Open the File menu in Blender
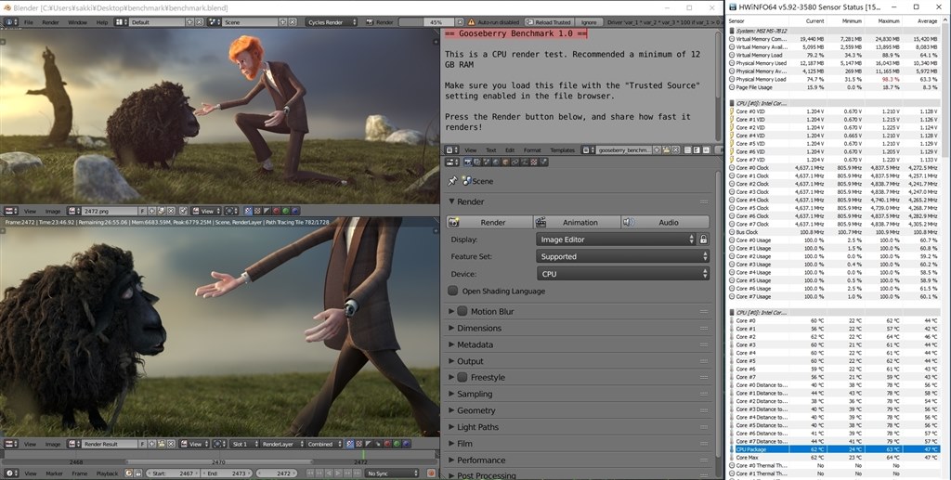The image size is (951, 480). (x=29, y=22)
